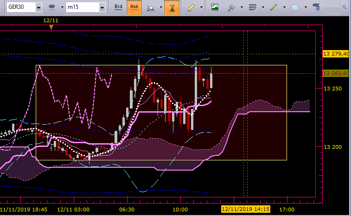Image resolution: width=351 pixels, height=216 pixels.
Task: Open the toolbar overflow options
Action: [345, 7]
